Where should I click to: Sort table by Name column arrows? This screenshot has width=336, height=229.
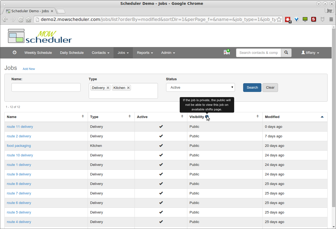(x=83, y=116)
